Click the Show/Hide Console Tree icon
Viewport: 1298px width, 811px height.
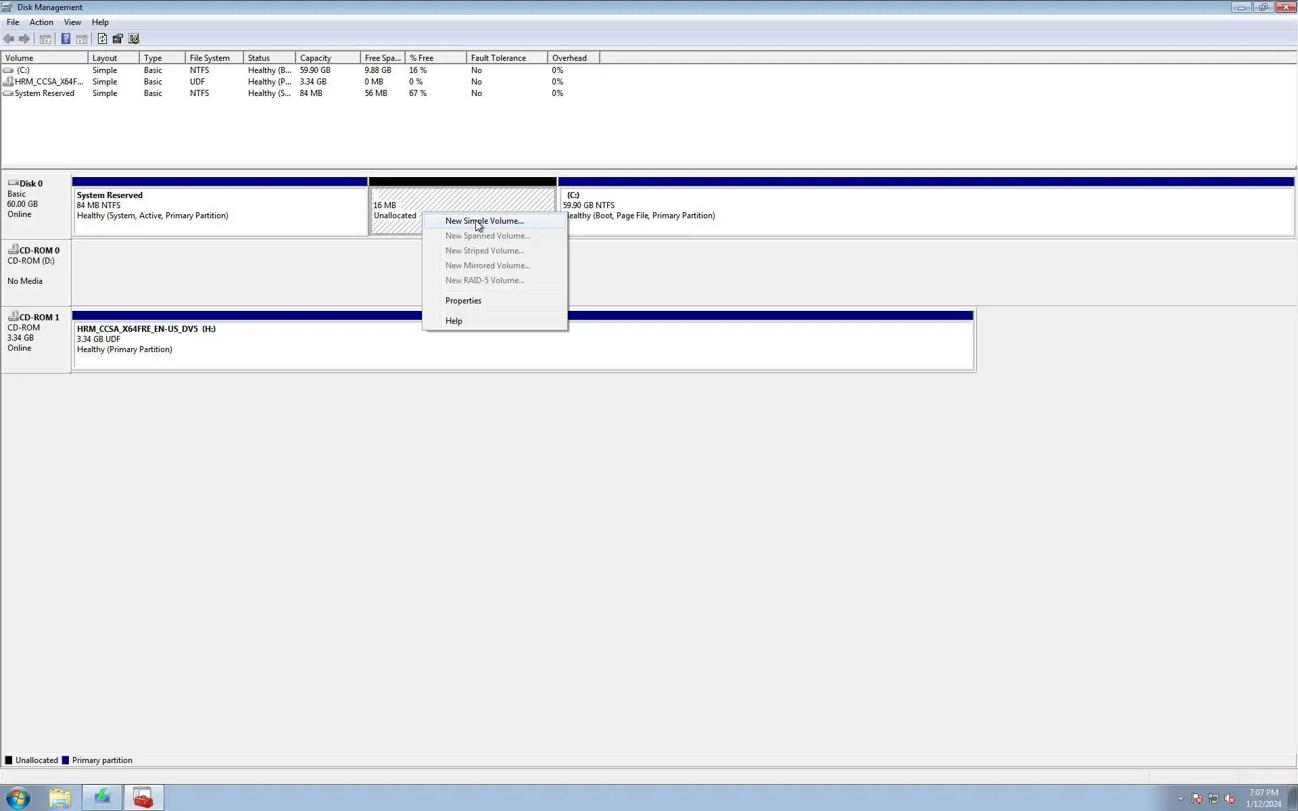[45, 39]
